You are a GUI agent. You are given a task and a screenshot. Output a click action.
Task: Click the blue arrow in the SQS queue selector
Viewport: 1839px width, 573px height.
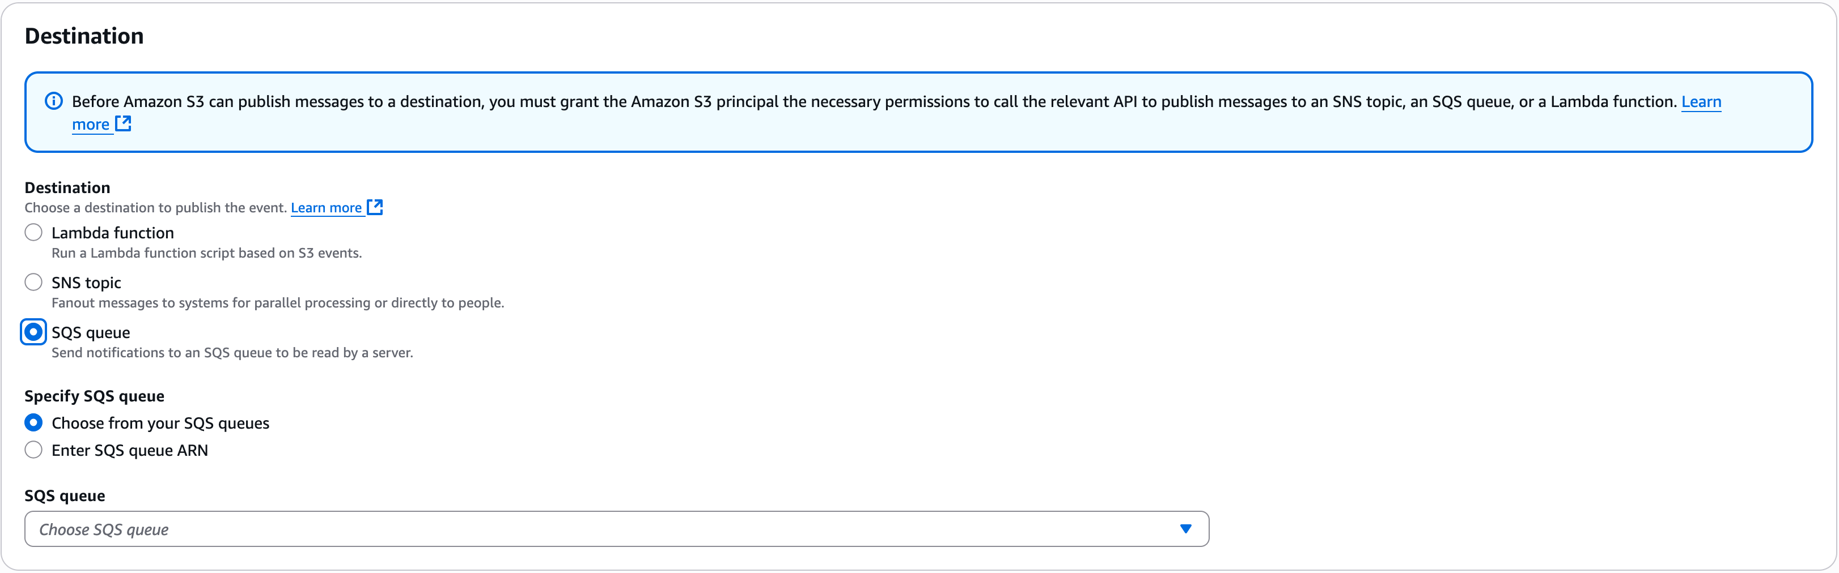point(1185,529)
